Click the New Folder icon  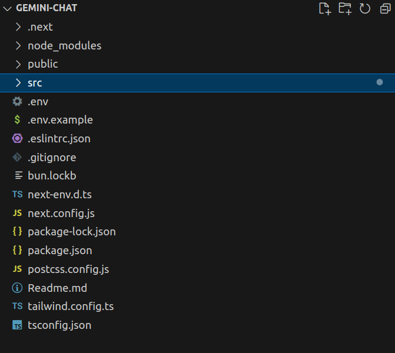pos(345,9)
